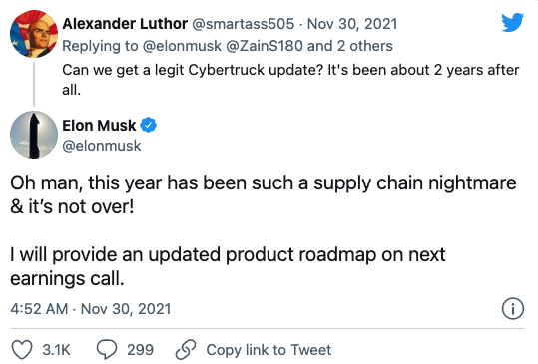
Task: Open the Twitter info circle icon
Action: [513, 309]
